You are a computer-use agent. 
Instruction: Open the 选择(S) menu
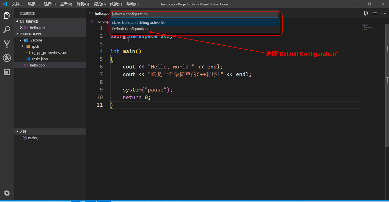point(50,4)
